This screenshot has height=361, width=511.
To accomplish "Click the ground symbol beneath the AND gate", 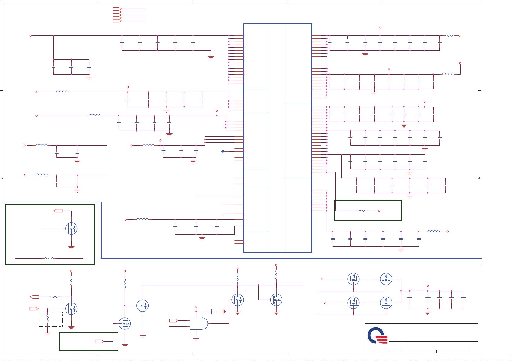I will coord(196,339).
